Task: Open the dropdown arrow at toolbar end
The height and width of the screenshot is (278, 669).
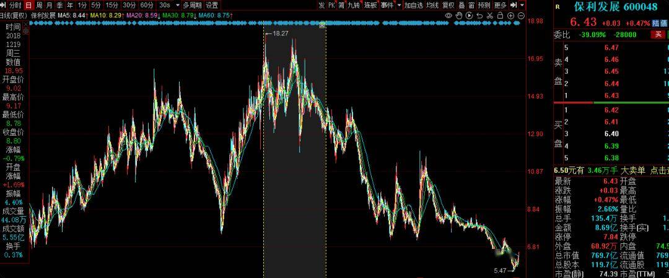Action: click(523, 5)
